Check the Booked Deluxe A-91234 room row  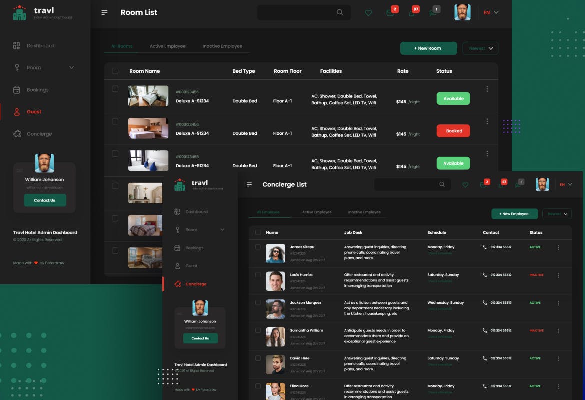(x=115, y=121)
